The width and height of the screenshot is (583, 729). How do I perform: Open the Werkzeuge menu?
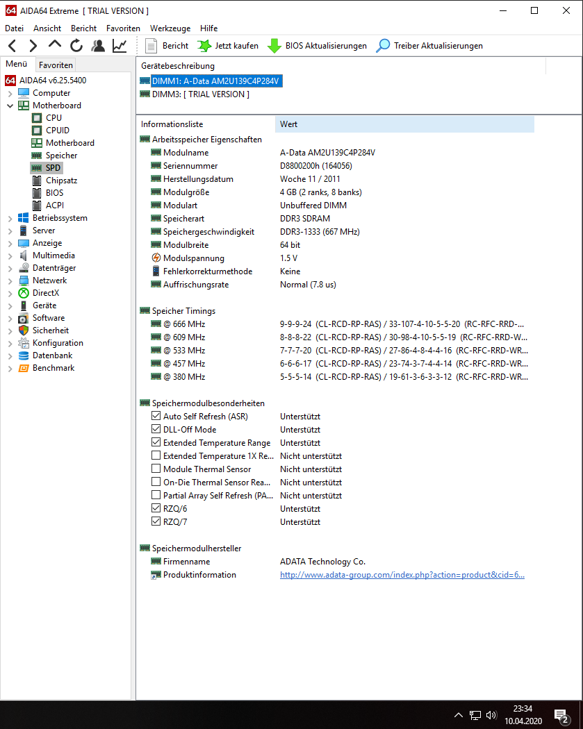pos(170,28)
